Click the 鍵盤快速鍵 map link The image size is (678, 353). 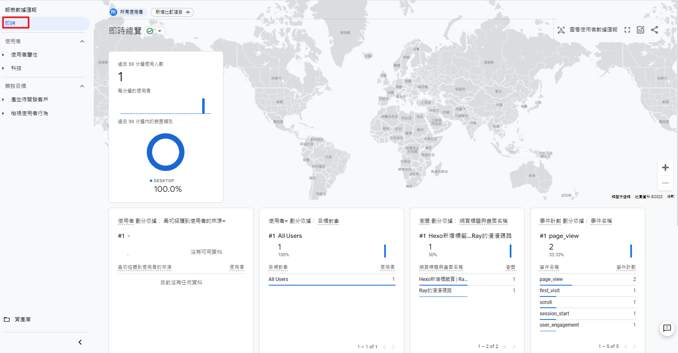click(621, 196)
